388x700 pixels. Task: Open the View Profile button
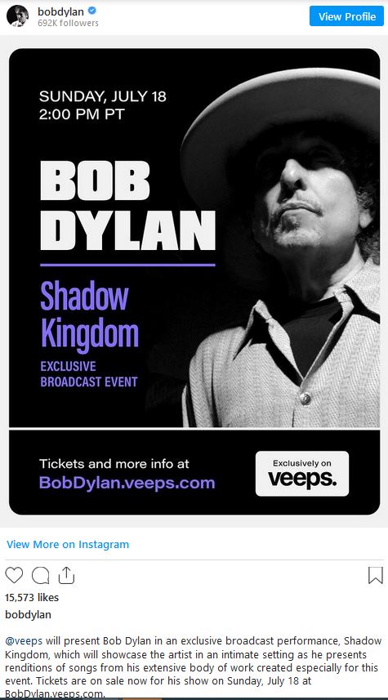[x=346, y=16]
